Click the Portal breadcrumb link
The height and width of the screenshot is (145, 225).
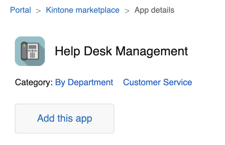20,10
